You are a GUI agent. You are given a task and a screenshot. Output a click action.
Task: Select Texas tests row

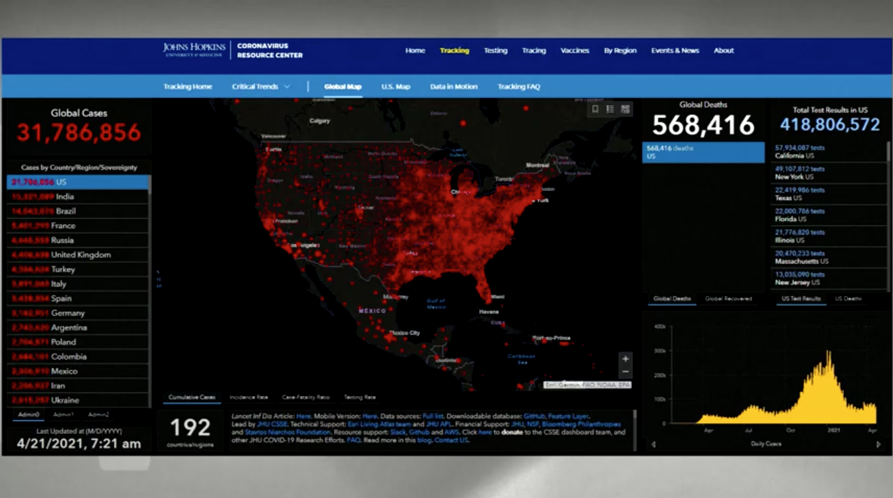829,194
